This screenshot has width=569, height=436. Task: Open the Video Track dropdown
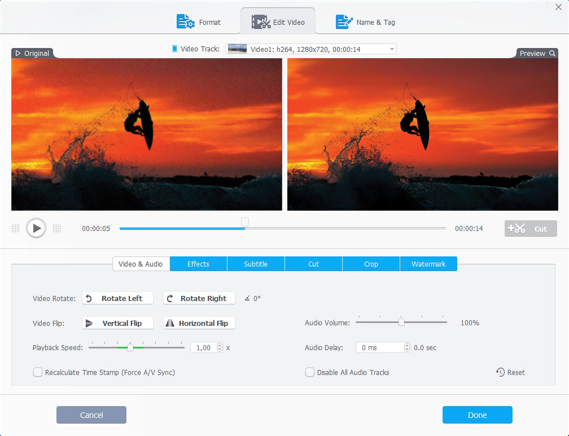click(x=392, y=49)
